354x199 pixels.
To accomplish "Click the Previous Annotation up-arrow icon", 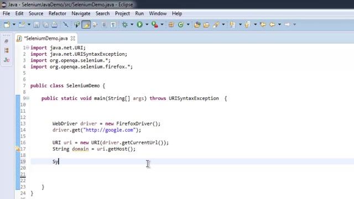I will 247,24.
